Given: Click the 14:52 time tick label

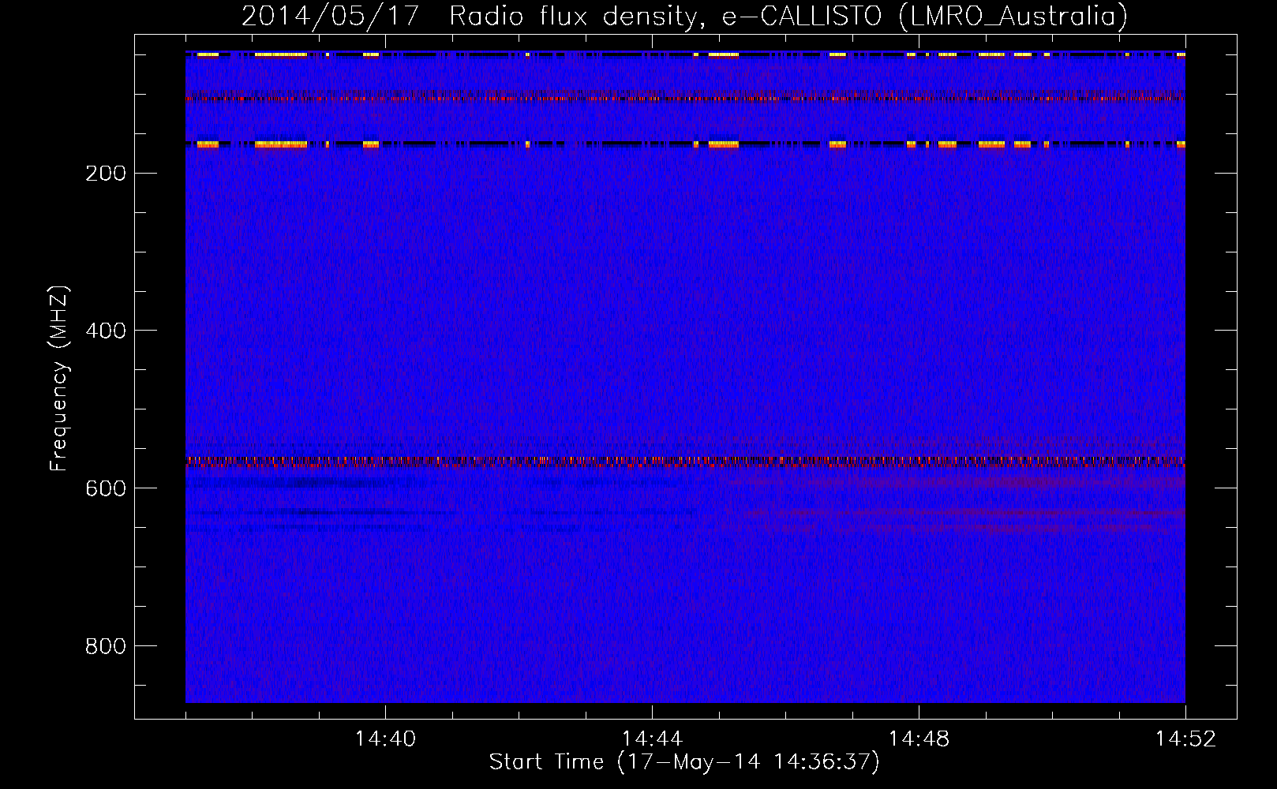Looking at the screenshot, I should (x=1185, y=739).
